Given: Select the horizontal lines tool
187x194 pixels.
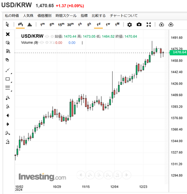Looking at the screenshot, I should (x=8, y=88).
